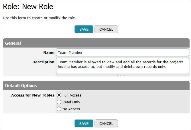Click the General section header
This screenshot has width=191, height=130.
point(96,43)
